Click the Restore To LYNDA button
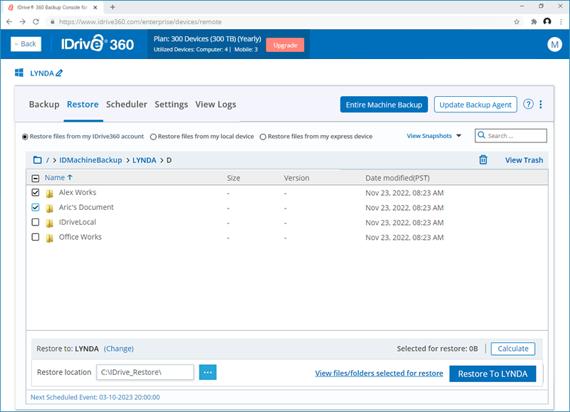Viewport: 570px width, 412px height. (492, 374)
